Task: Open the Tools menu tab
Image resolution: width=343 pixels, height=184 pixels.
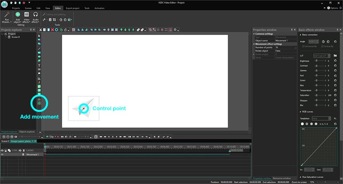Action: (x=87, y=8)
